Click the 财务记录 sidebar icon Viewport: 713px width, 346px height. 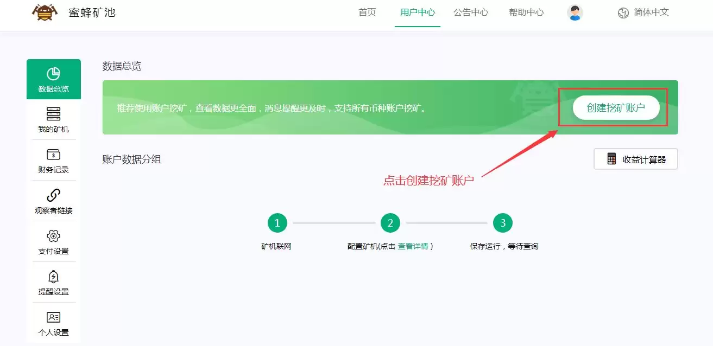click(x=53, y=160)
